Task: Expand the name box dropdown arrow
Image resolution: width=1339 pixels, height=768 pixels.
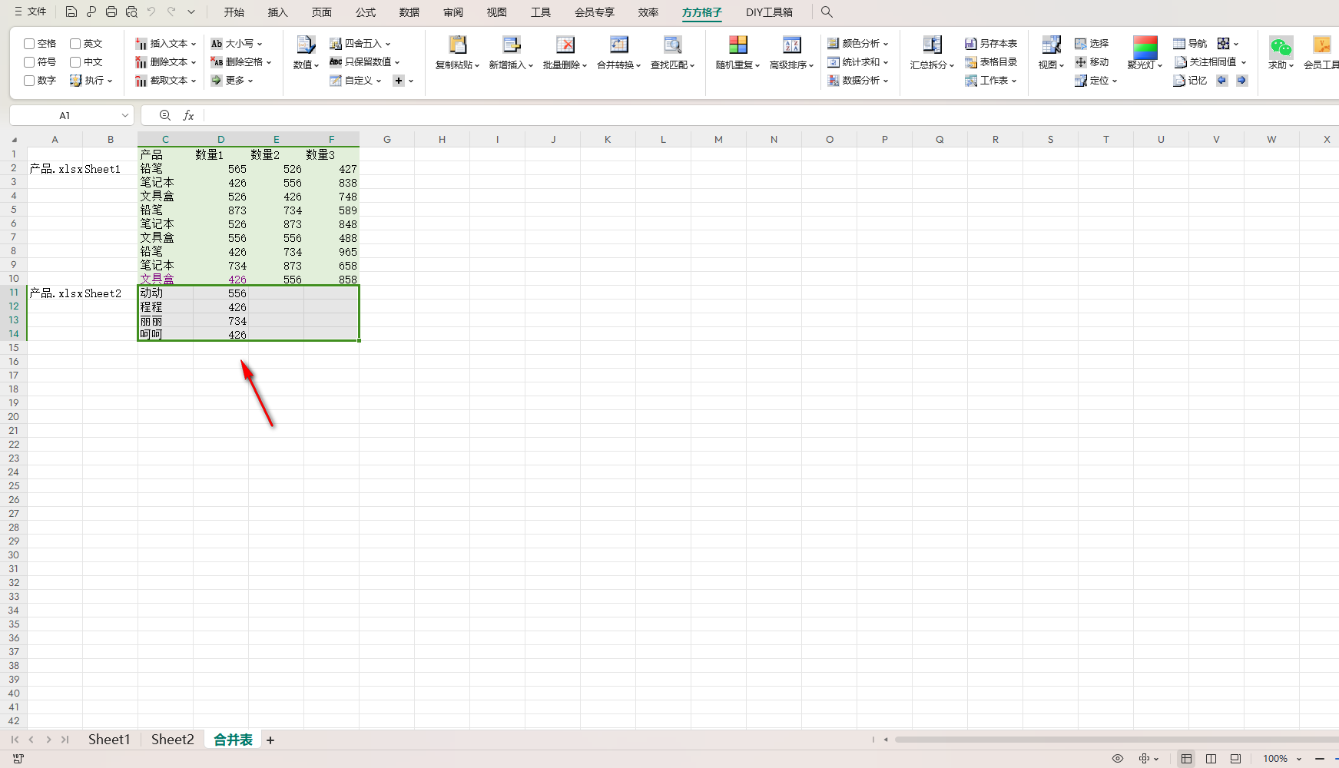Action: point(125,115)
